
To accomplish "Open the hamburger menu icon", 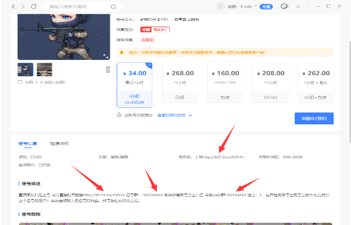I will pyautogui.click(x=298, y=6).
